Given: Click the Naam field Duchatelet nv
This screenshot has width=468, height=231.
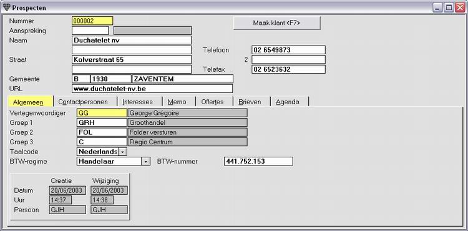Looking at the screenshot, I should [x=132, y=40].
